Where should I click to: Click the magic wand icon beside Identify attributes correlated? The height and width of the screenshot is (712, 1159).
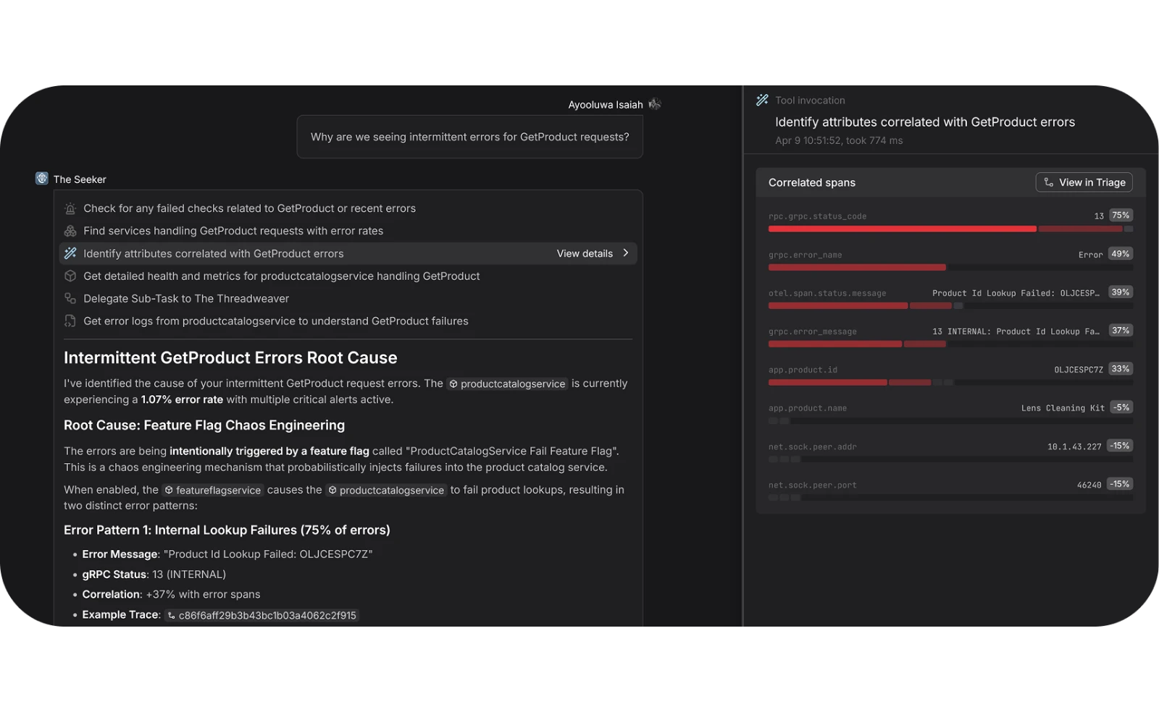(x=70, y=253)
